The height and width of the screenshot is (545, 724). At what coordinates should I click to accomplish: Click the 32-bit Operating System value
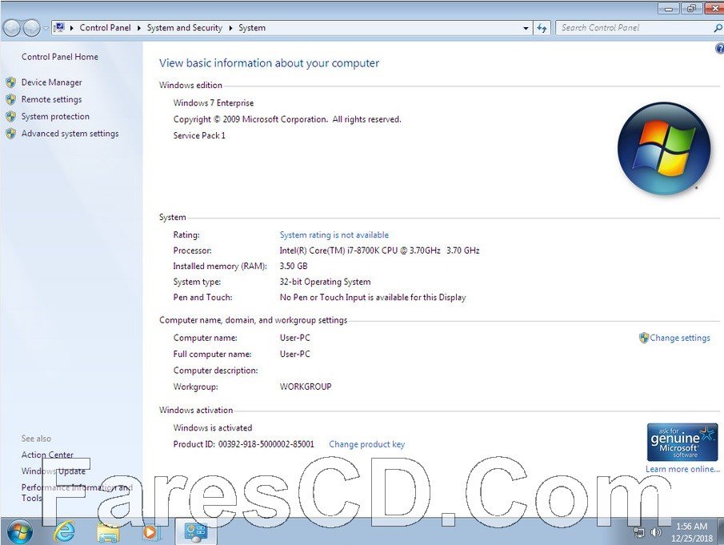pos(325,282)
